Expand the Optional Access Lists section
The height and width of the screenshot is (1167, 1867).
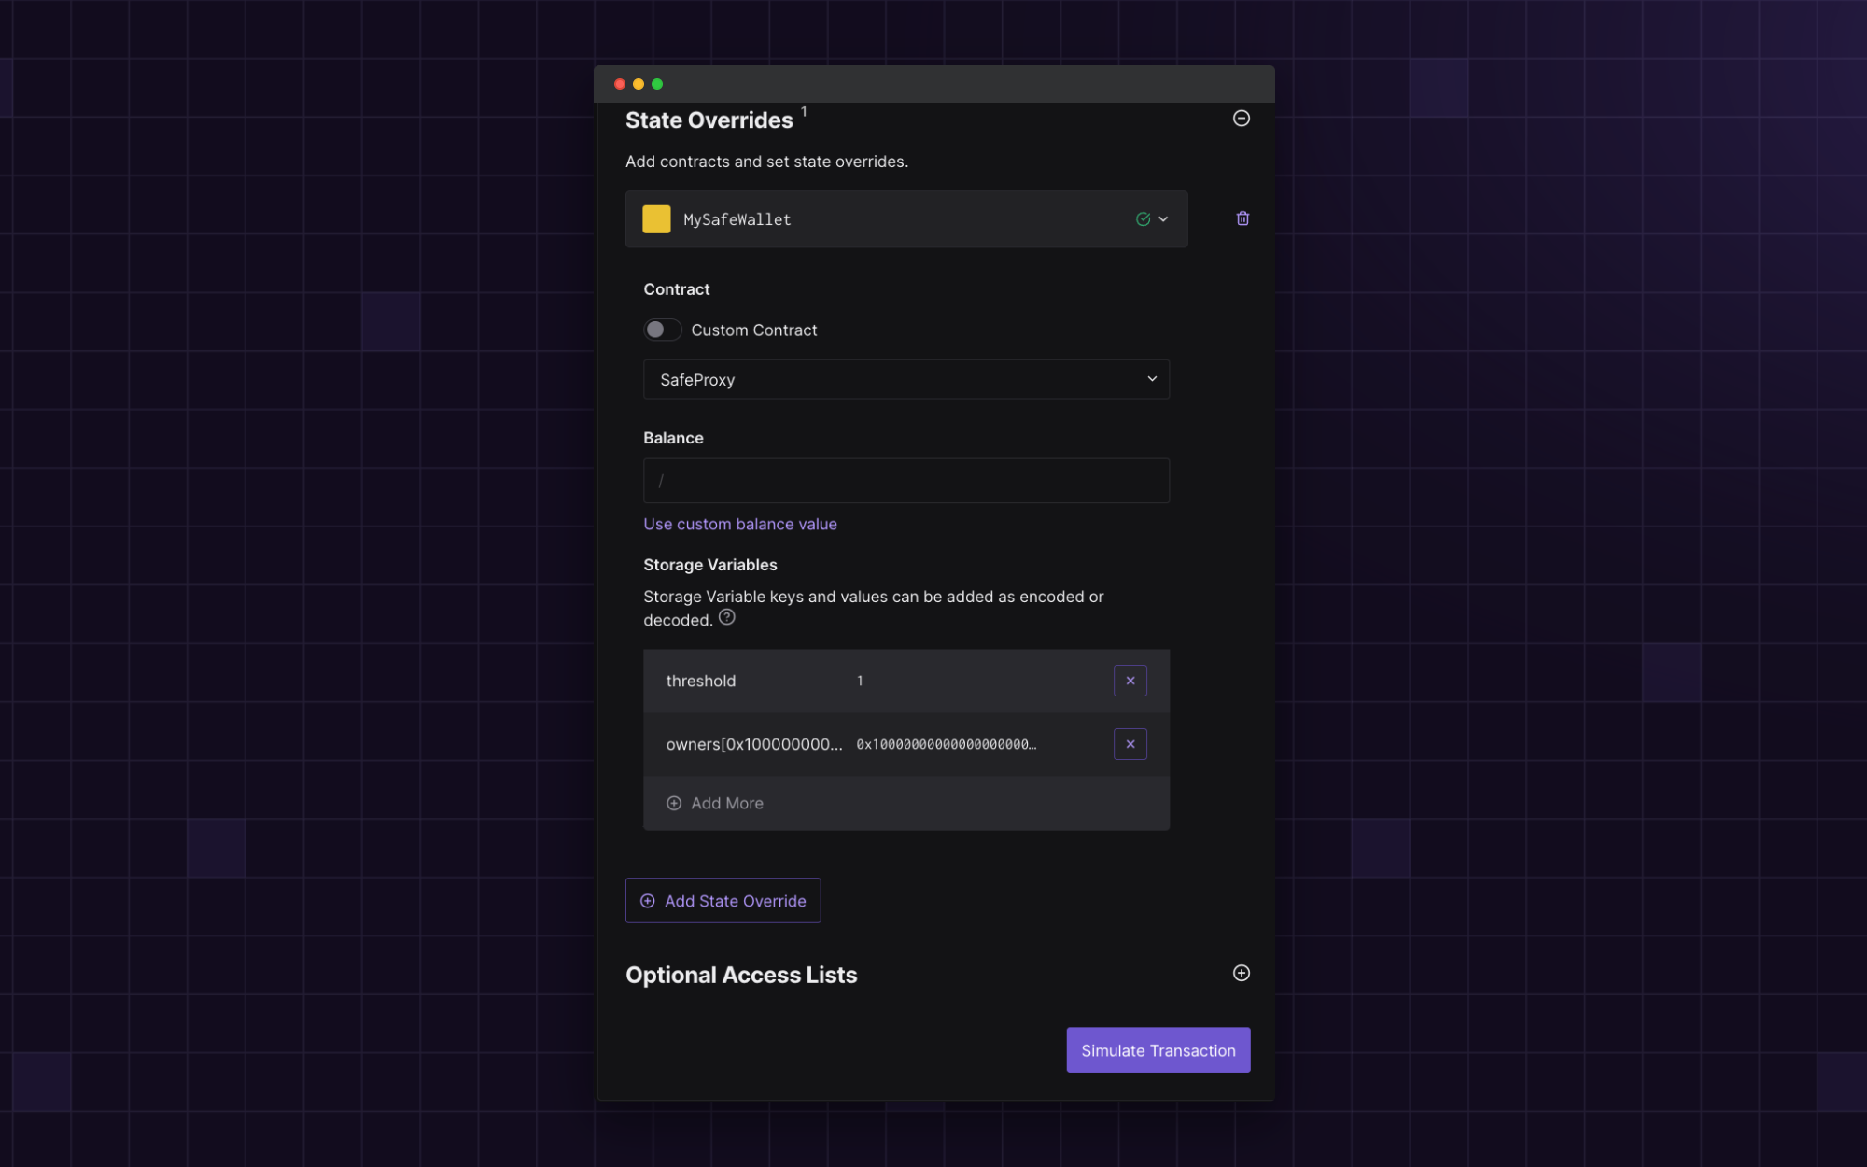1241,973
